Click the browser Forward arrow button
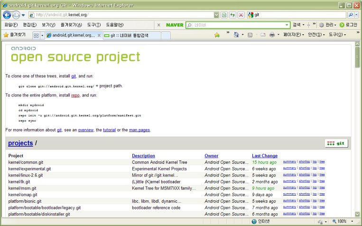Screen dimensions: 362x226 point(16,15)
